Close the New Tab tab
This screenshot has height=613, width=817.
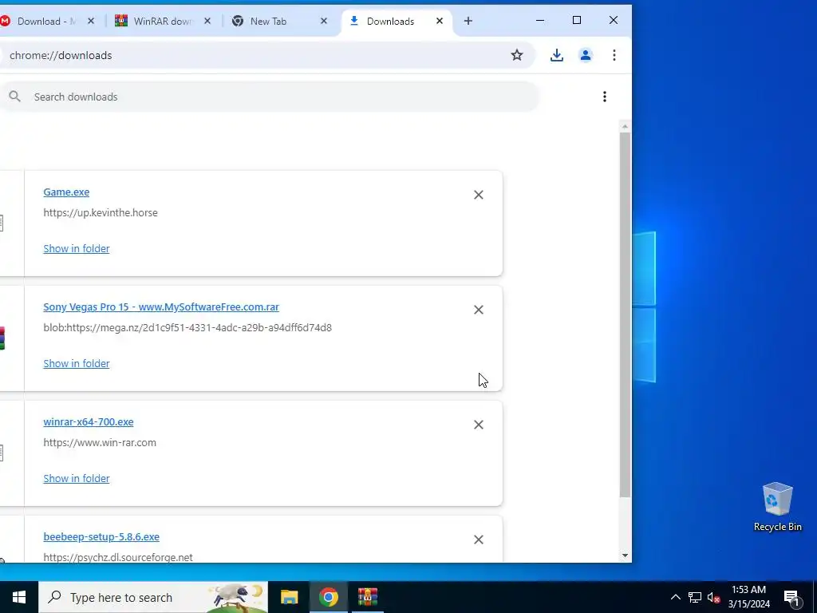(x=324, y=21)
